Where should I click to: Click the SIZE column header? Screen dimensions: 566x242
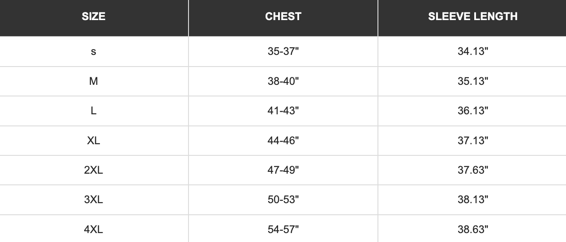tap(94, 17)
